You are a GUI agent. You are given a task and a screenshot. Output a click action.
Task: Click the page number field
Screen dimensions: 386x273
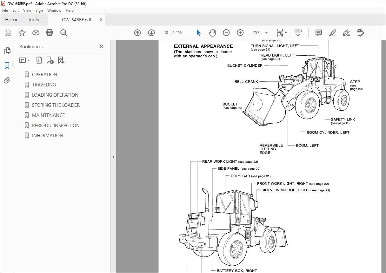tap(166, 33)
